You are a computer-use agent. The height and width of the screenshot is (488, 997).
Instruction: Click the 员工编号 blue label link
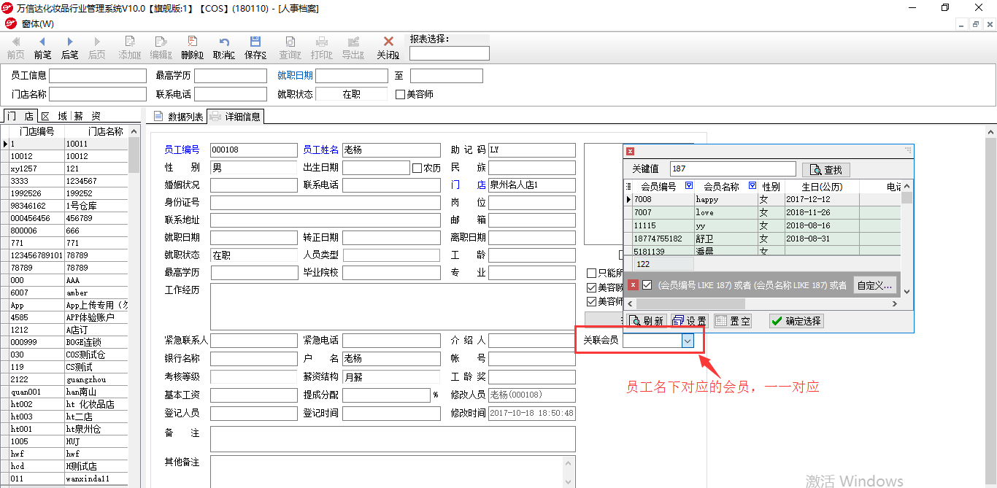point(182,150)
